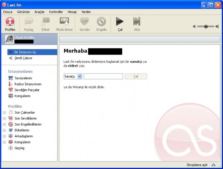Click the status bar scrobble icon
This screenshot has height=169, width=223.
(x=213, y=165)
